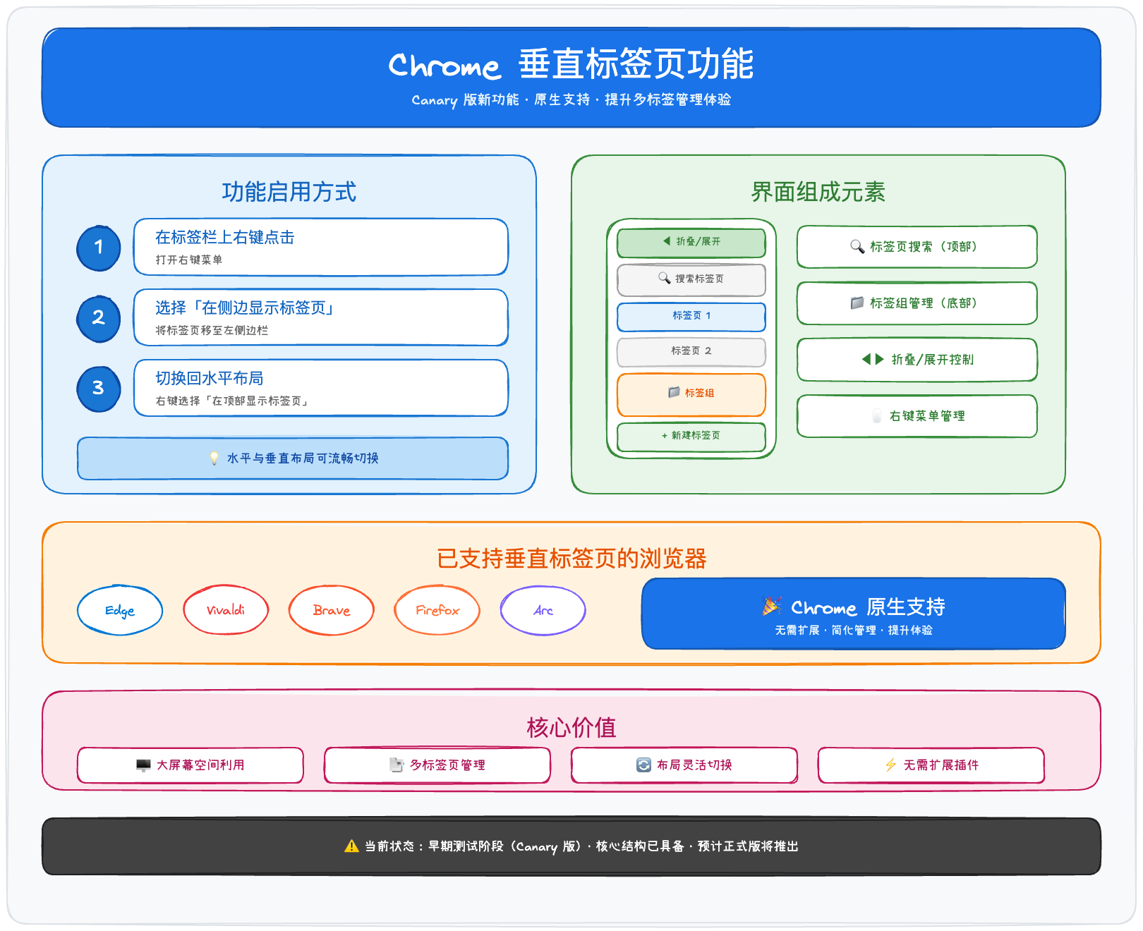Select 标签页 1 in the vertical sidebar

[x=691, y=316]
